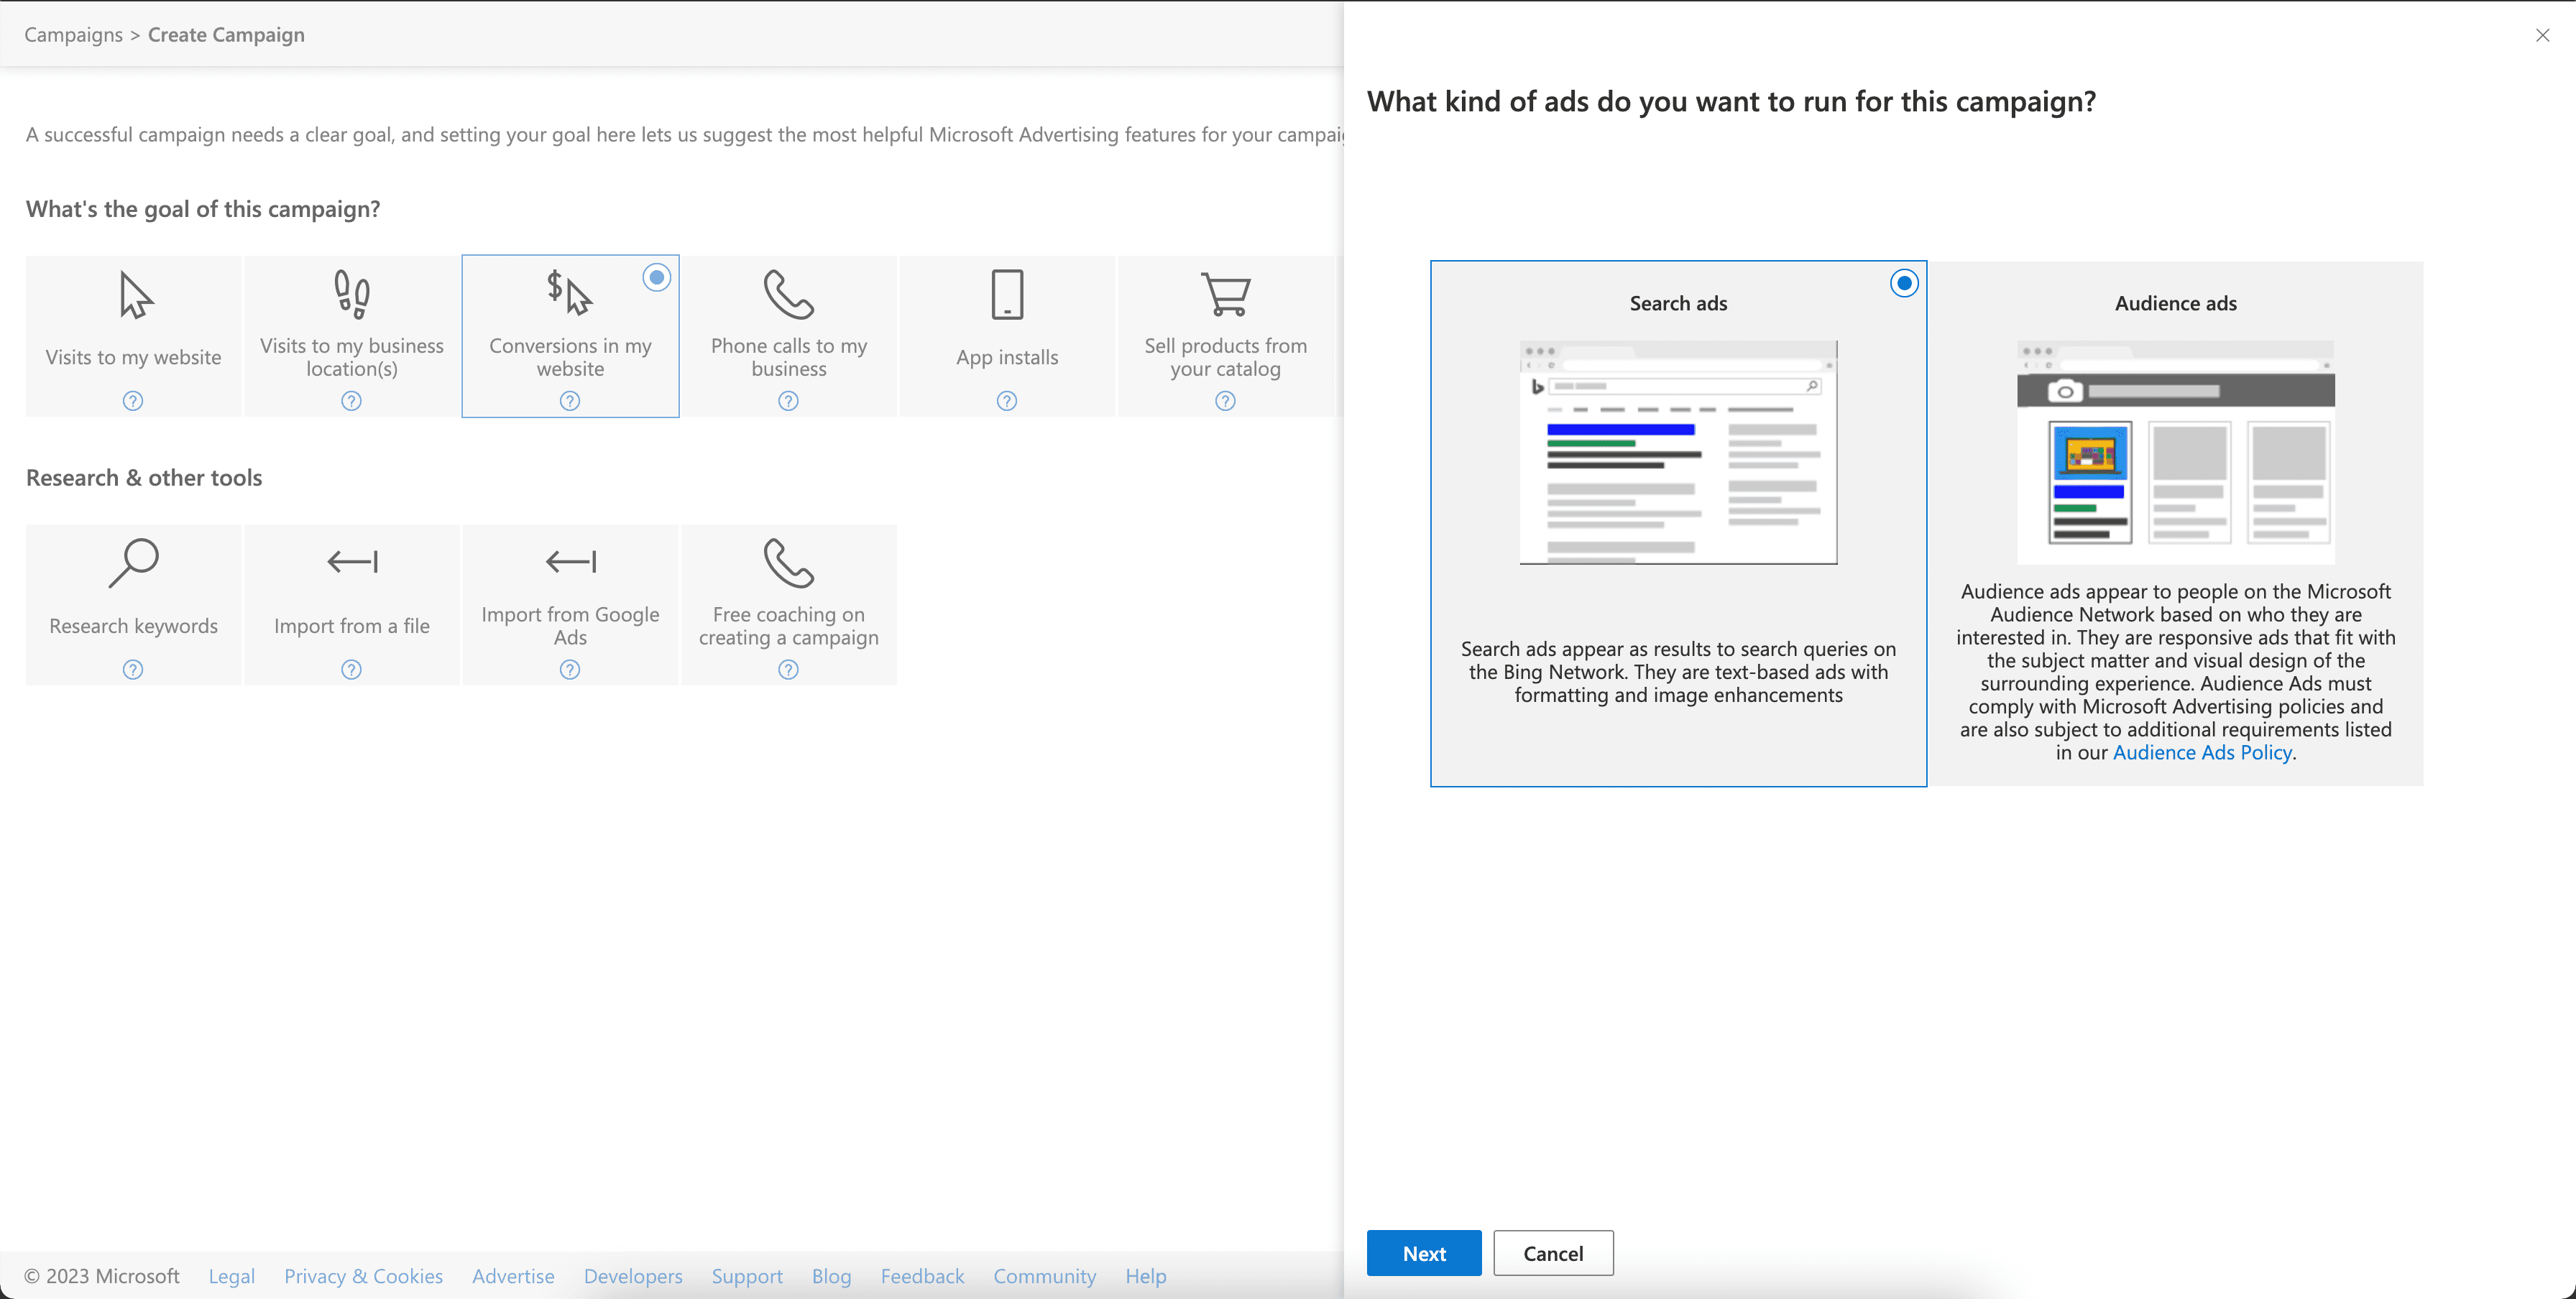This screenshot has height=1299, width=2576.
Task: Click the phone icon for Free coaching
Action: (x=789, y=563)
